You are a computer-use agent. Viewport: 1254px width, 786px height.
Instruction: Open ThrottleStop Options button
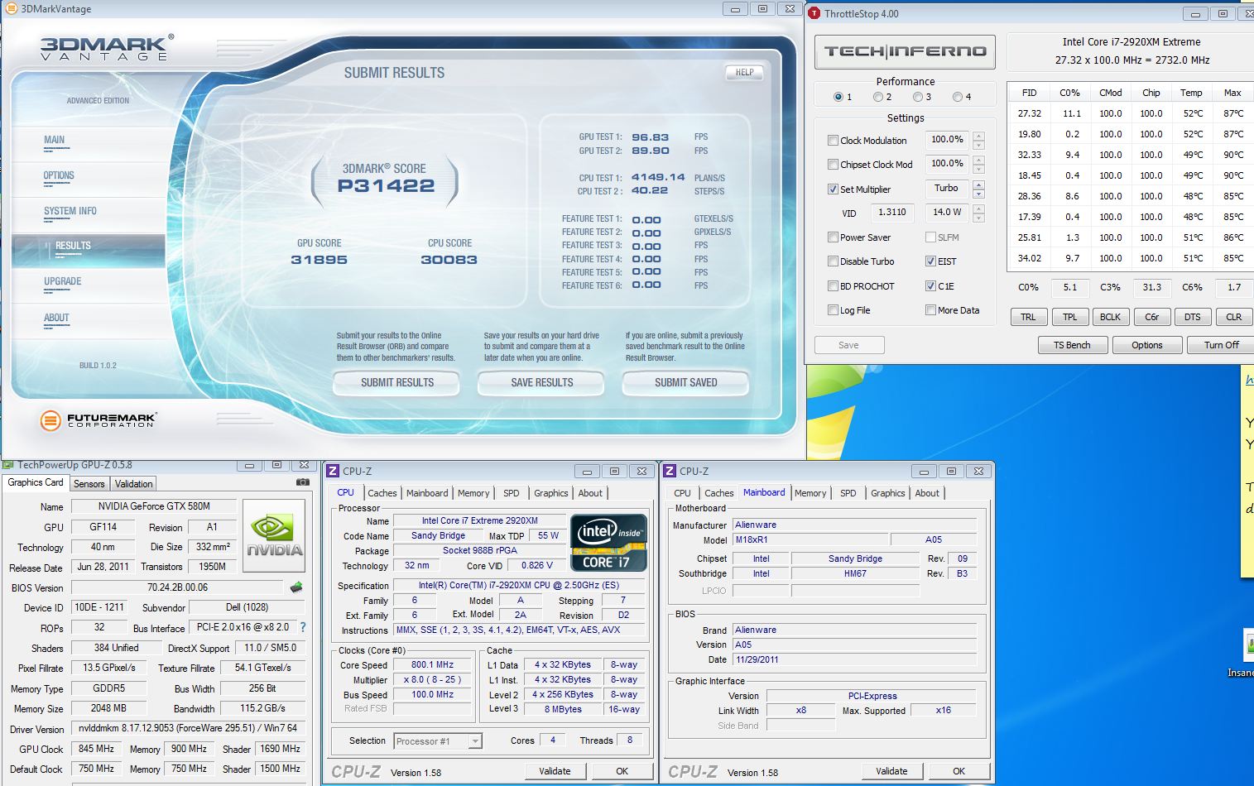(1146, 345)
